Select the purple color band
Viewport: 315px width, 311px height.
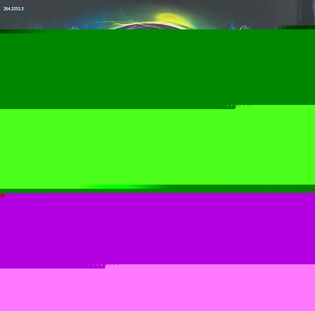tap(157, 228)
